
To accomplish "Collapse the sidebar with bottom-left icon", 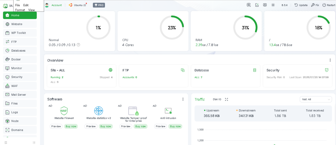I will click(6, 142).
